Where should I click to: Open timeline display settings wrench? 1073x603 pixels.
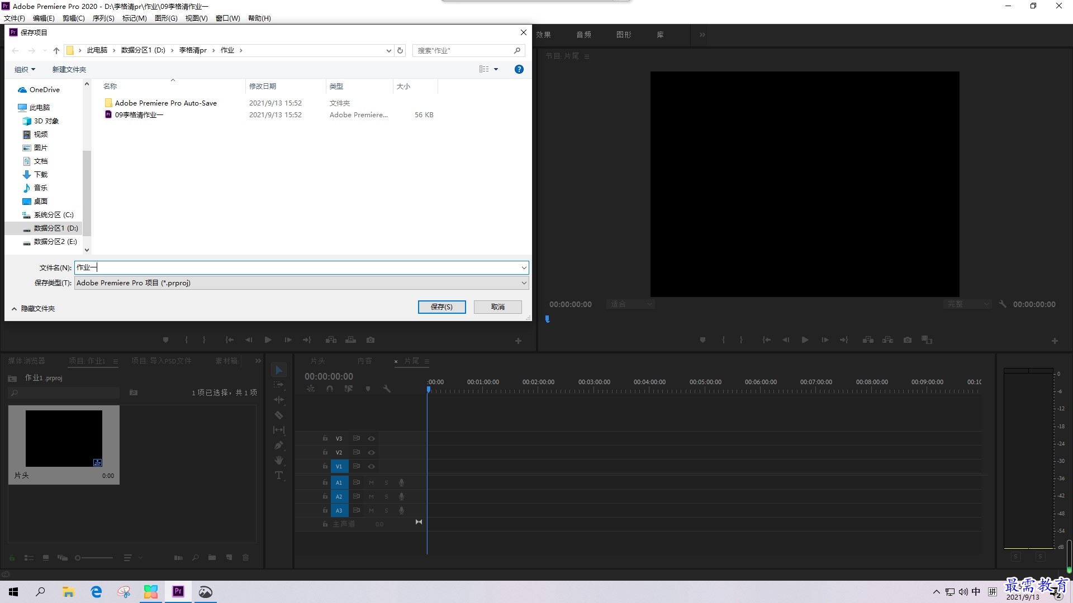387,389
